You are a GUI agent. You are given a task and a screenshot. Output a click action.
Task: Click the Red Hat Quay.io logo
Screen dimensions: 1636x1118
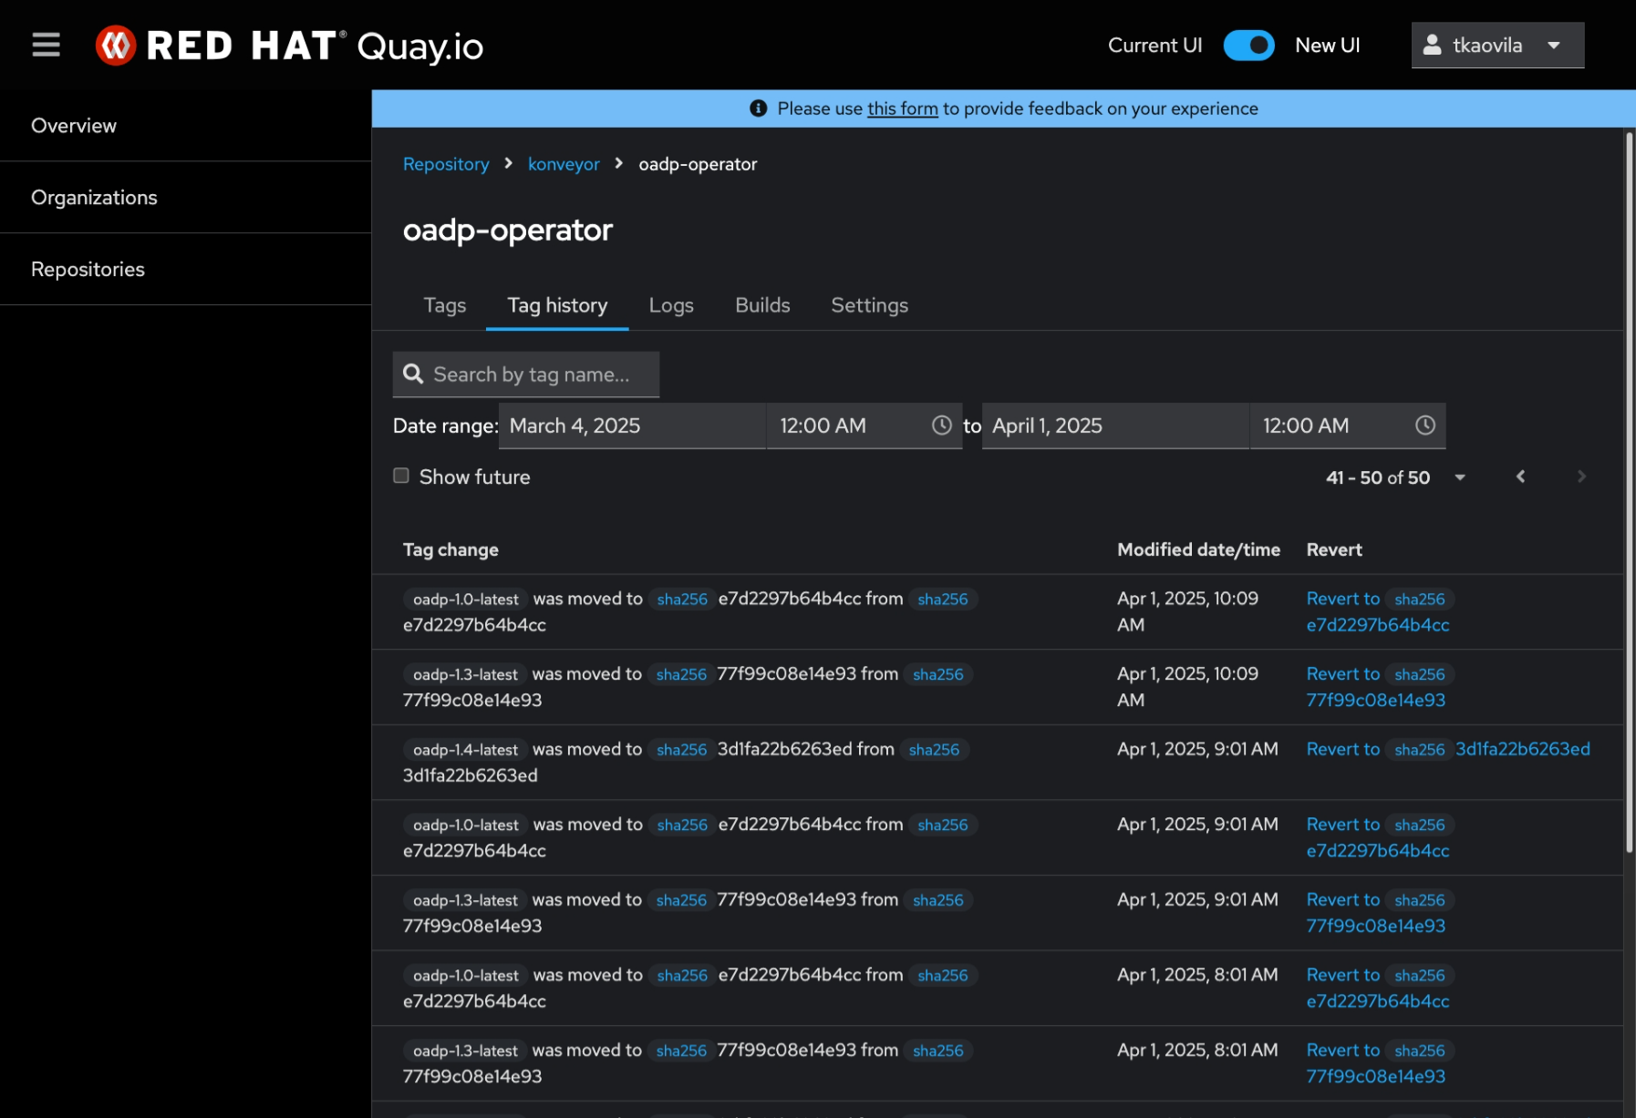pyautogui.click(x=289, y=46)
